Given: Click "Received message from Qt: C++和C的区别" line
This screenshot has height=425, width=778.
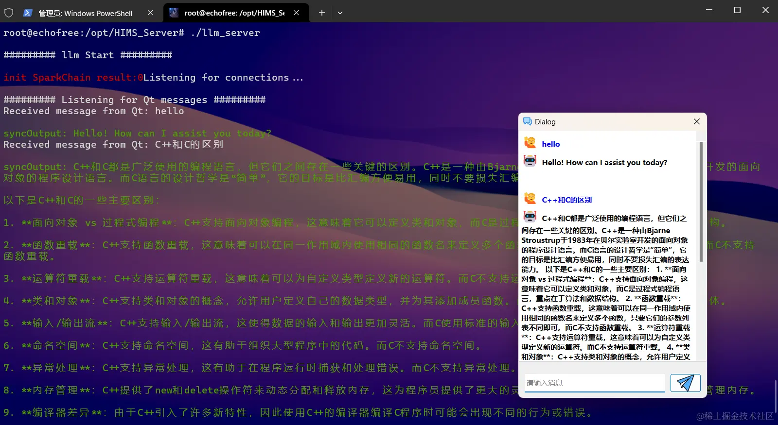Looking at the screenshot, I should pyautogui.click(x=113, y=144).
